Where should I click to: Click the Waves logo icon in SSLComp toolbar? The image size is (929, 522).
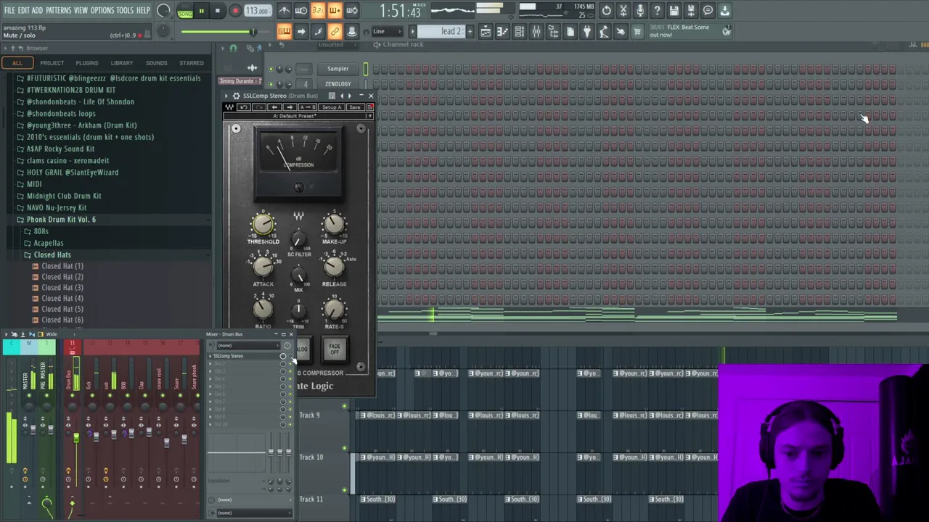229,107
